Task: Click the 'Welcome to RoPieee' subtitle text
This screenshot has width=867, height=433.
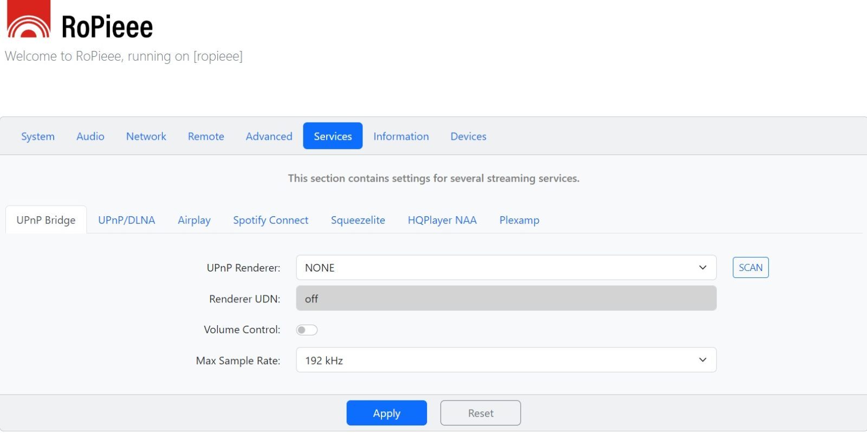Action: pos(124,56)
